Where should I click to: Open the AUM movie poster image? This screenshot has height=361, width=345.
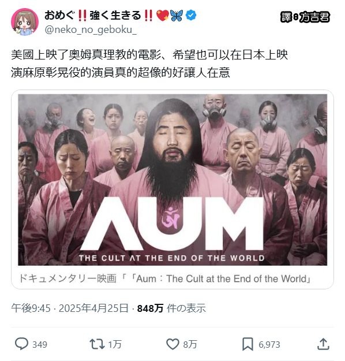click(x=172, y=180)
